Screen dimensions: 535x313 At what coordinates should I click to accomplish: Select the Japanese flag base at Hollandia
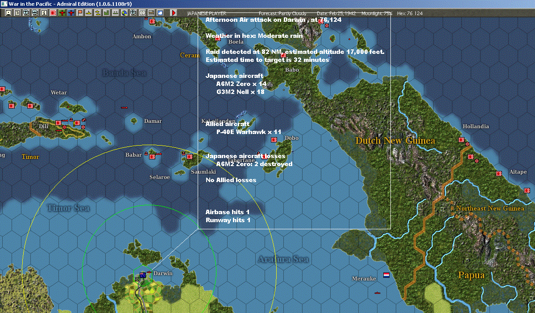461,140
